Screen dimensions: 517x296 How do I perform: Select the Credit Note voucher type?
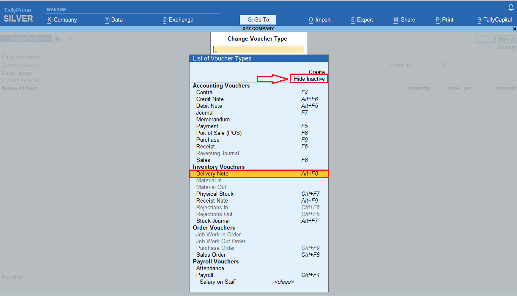209,99
